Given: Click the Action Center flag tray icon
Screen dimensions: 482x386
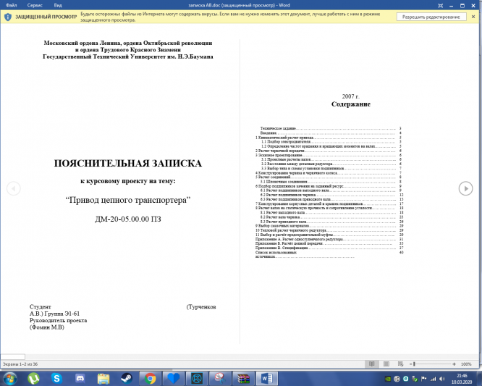Looking at the screenshot, I should click(x=423, y=379).
